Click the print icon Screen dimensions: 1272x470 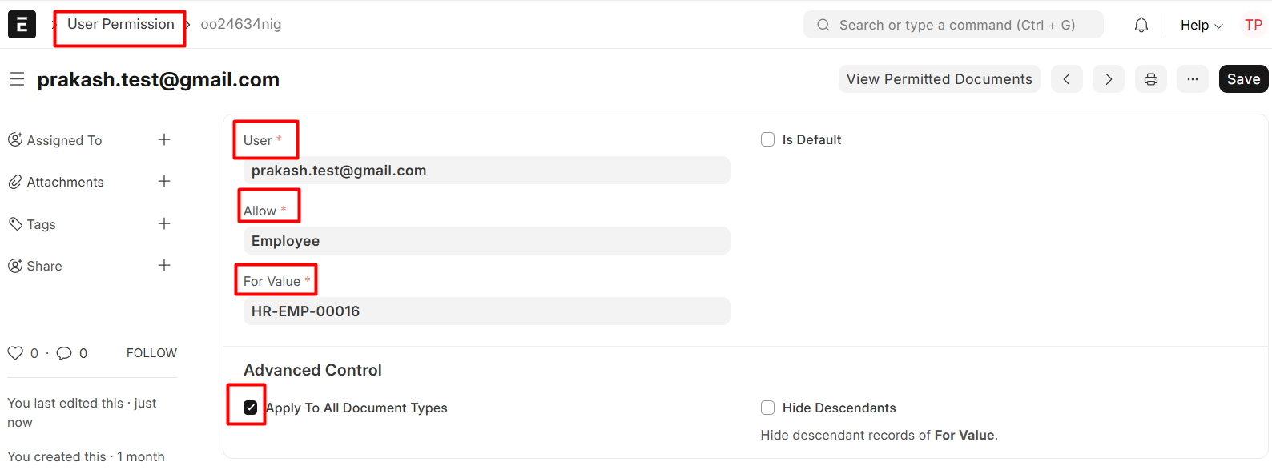click(x=1151, y=79)
